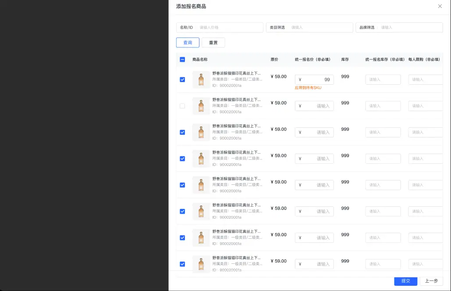Screen dimensions: 451x291
Task: Click the 每人限购（非必填） column header
Action: click(424, 59)
